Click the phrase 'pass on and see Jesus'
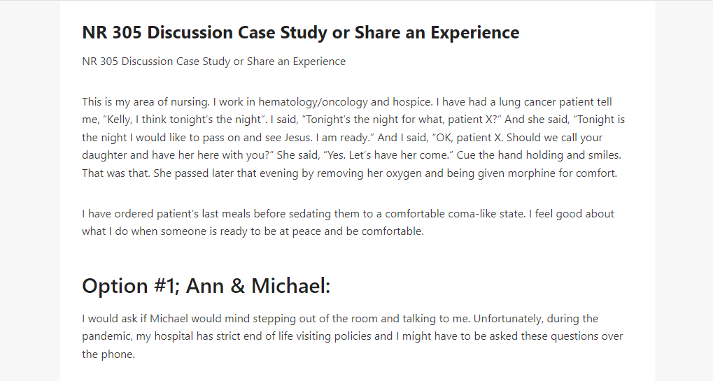713x381 pixels. click(257, 137)
